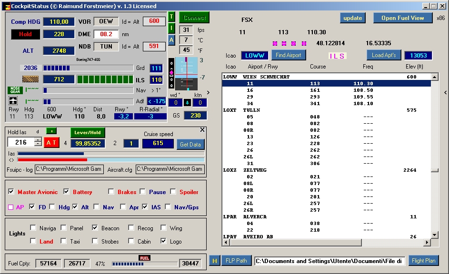
Task: Enable Apr approach checkbox
Action: [123, 206]
